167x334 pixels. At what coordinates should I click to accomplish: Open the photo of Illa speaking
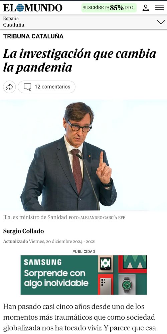(83, 155)
